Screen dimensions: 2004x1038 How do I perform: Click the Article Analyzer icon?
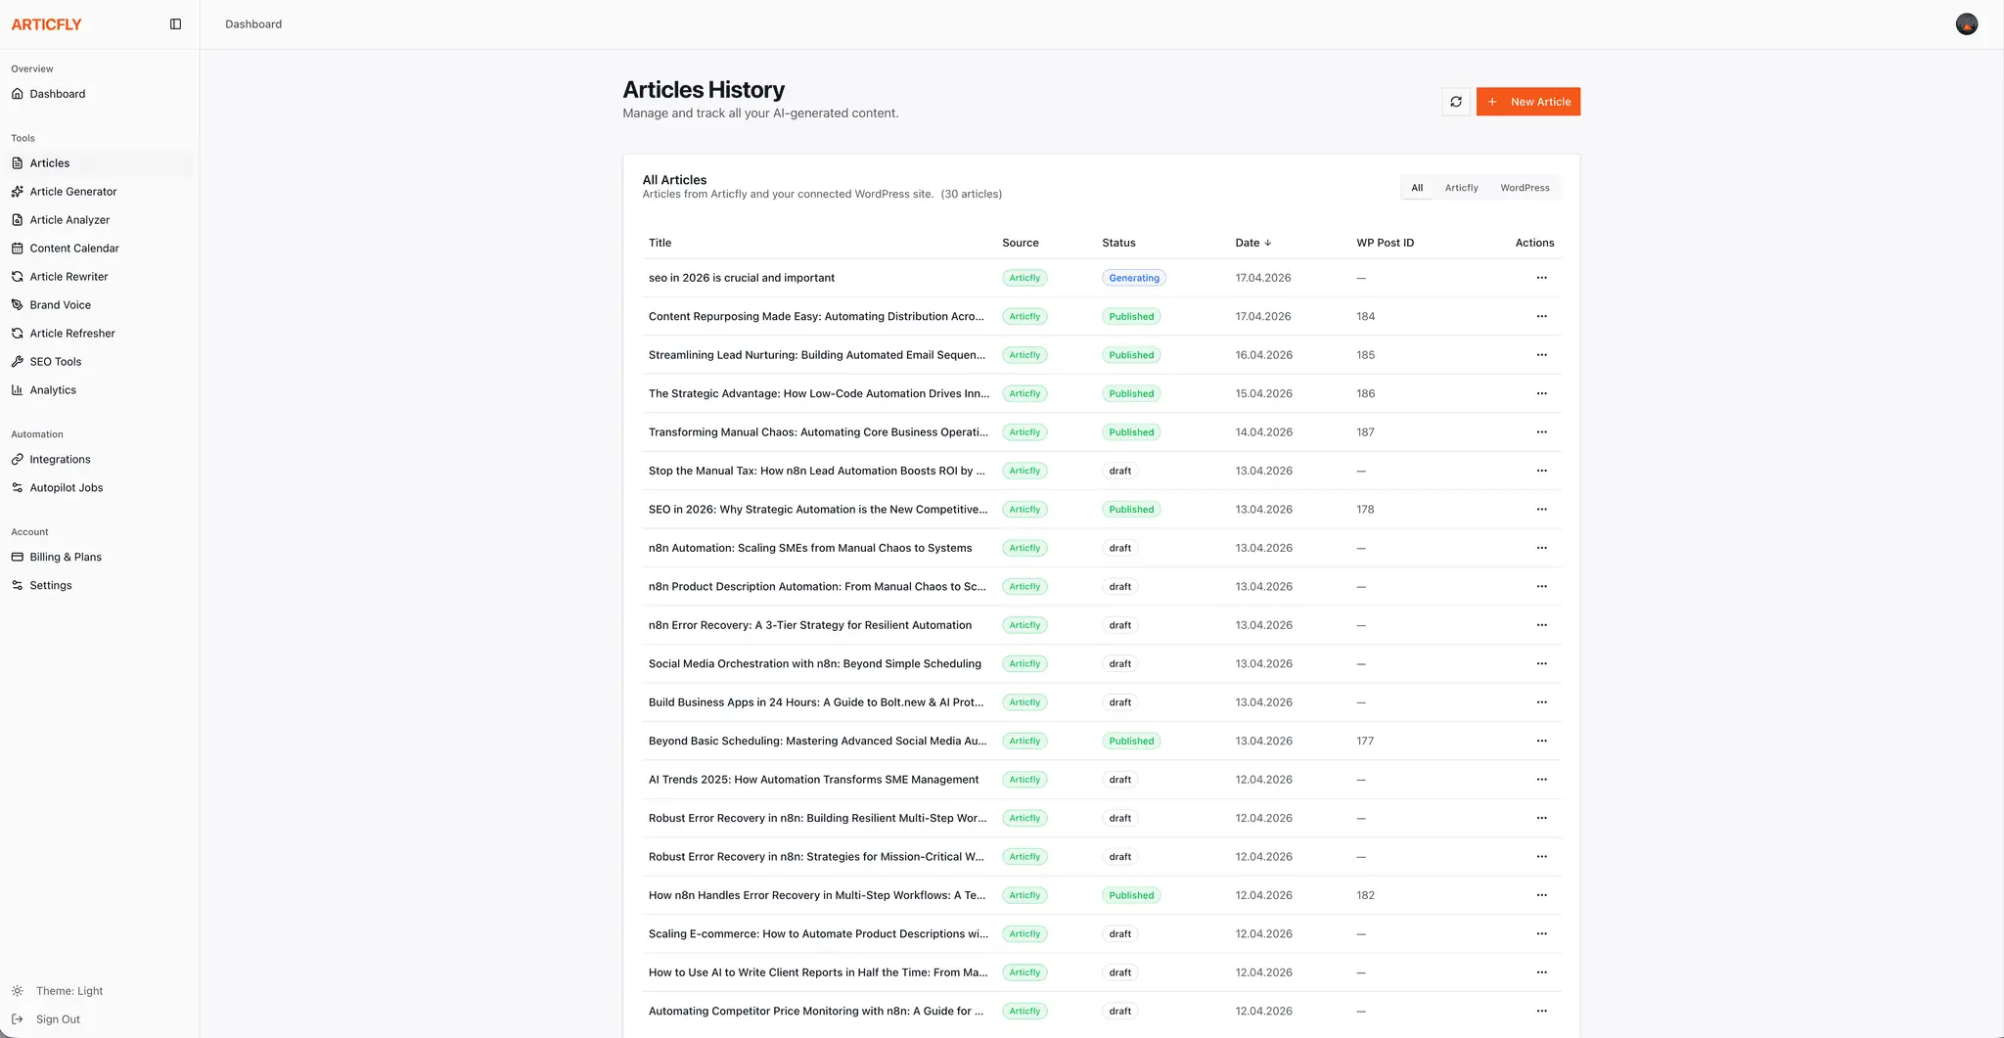[18, 220]
